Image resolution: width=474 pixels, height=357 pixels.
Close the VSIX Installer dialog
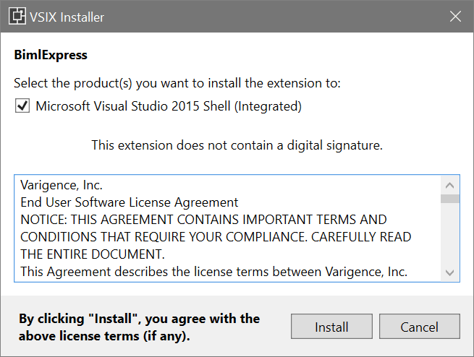[455, 16]
